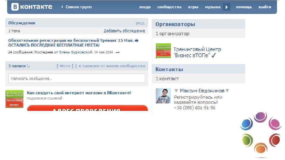The height and width of the screenshot is (160, 285).
Task: Open the Обсуждения section header
Action: (22, 23)
